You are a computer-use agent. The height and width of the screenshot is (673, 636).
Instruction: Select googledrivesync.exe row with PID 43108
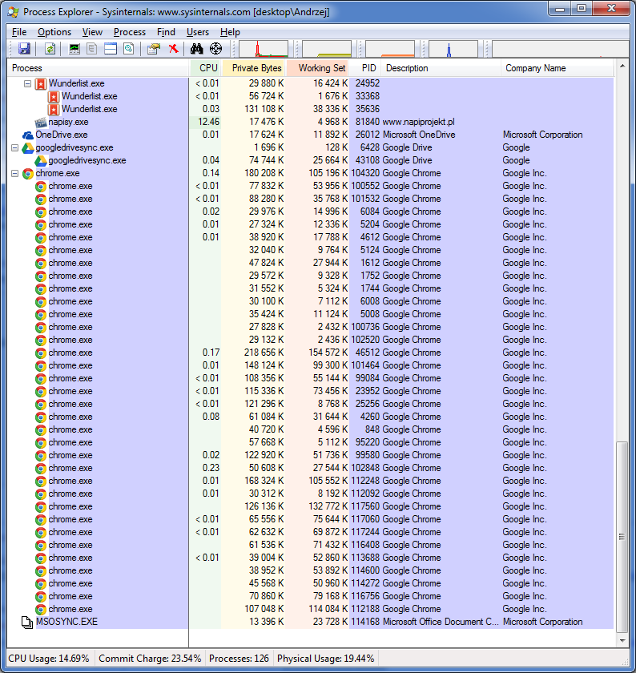310,160
